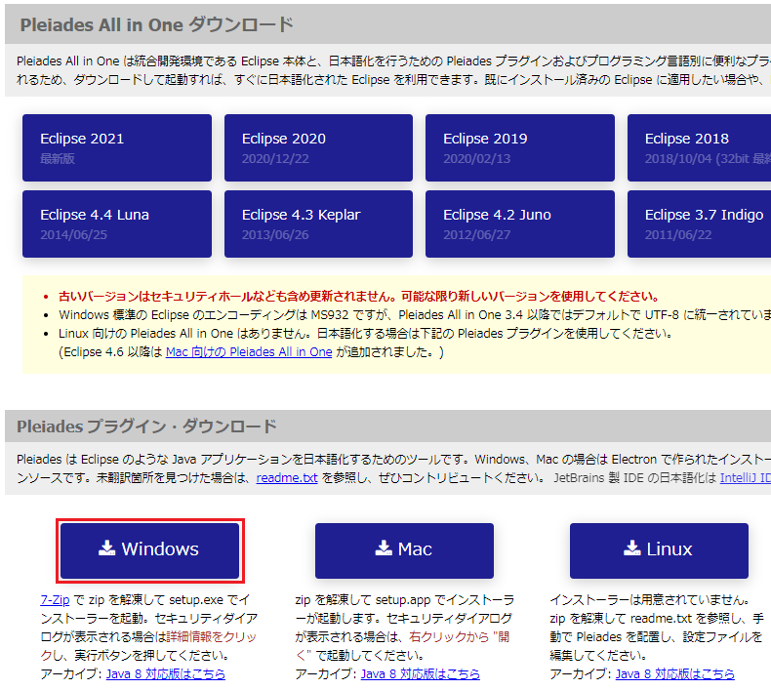
Task: Click the 詳細情報をクリック red text under Windows
Action: [212, 637]
